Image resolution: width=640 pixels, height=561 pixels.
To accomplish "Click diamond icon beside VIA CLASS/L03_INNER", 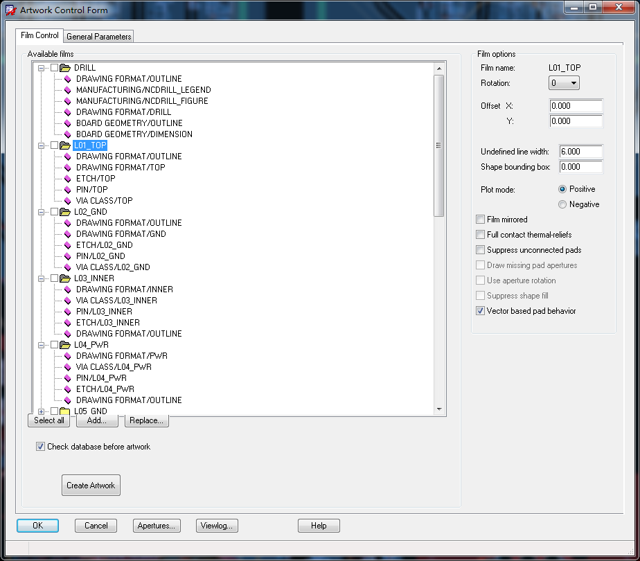I will pos(68,301).
